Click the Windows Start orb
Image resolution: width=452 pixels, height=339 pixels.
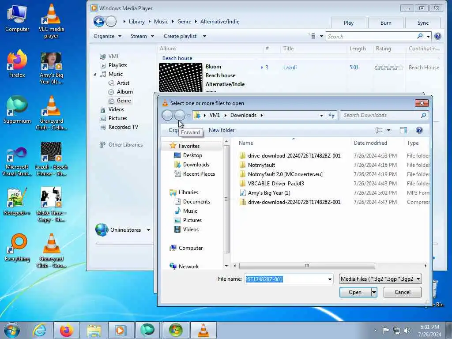12,330
